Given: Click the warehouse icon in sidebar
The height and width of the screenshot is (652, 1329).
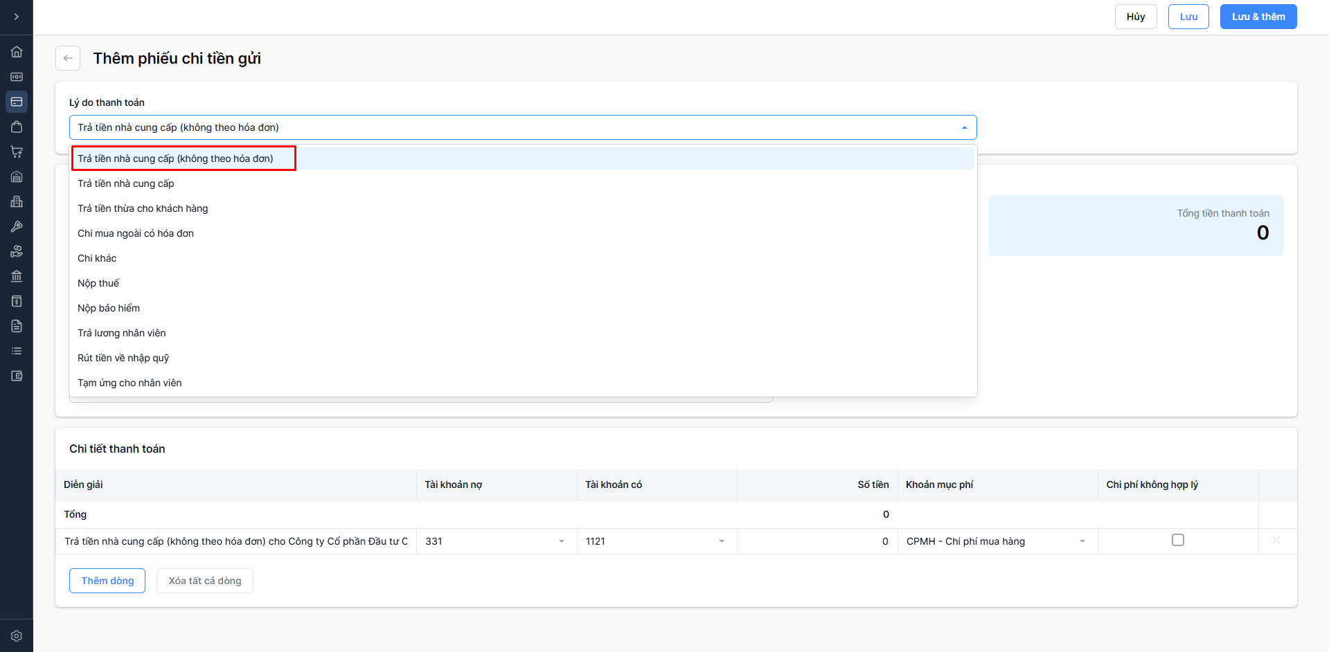Looking at the screenshot, I should point(17,176).
